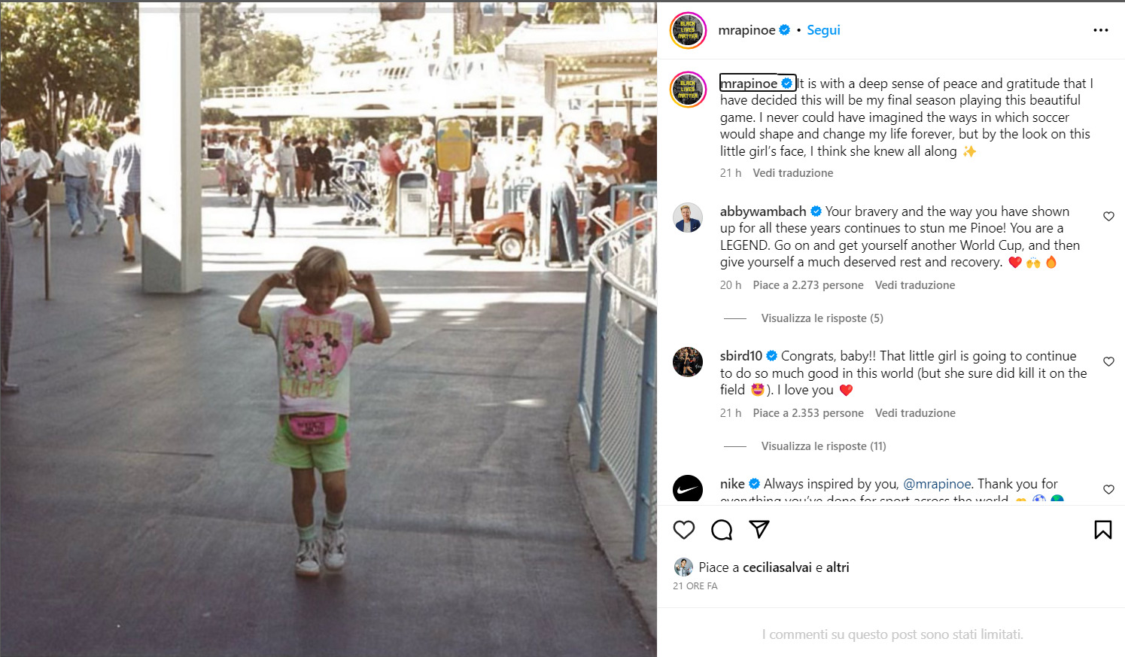This screenshot has width=1125, height=657.
Task: Open mrapinoe's header profile picture
Action: click(688, 30)
